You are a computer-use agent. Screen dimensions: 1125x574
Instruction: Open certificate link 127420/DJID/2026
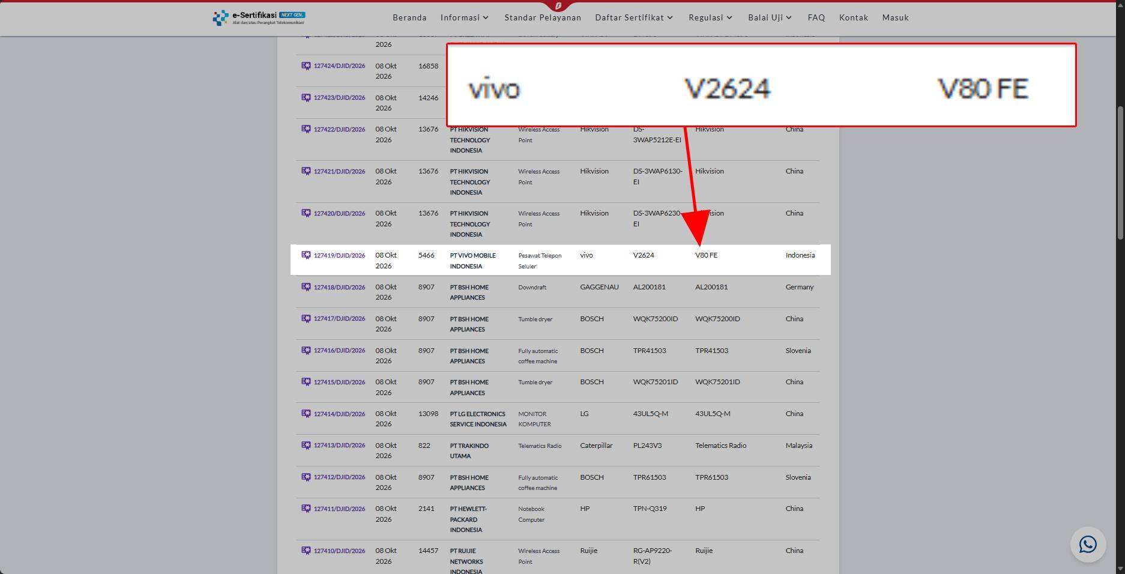[x=339, y=214]
